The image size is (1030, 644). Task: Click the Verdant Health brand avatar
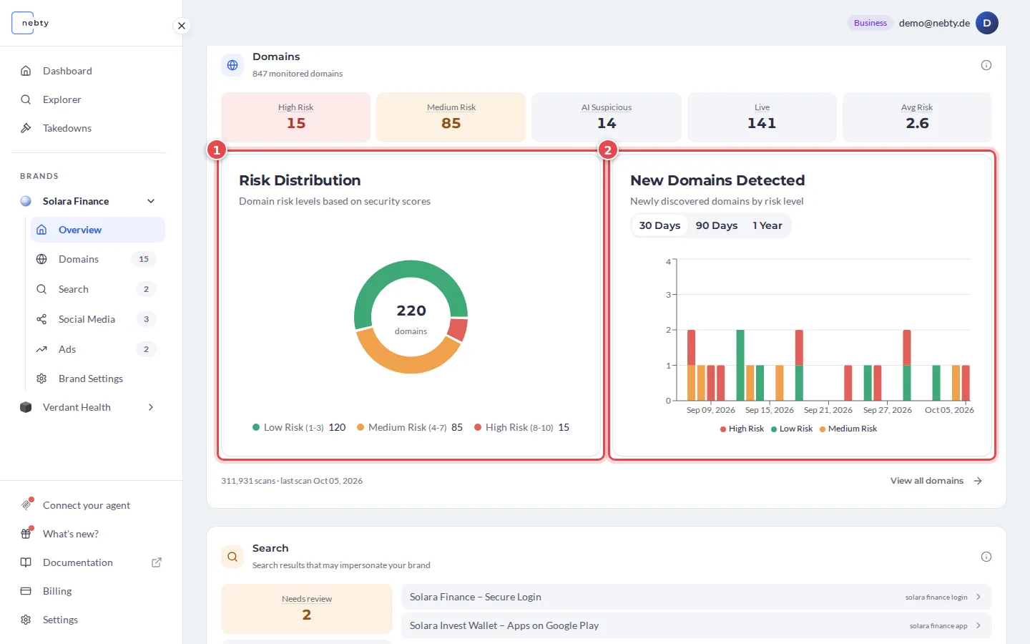pyautogui.click(x=26, y=407)
